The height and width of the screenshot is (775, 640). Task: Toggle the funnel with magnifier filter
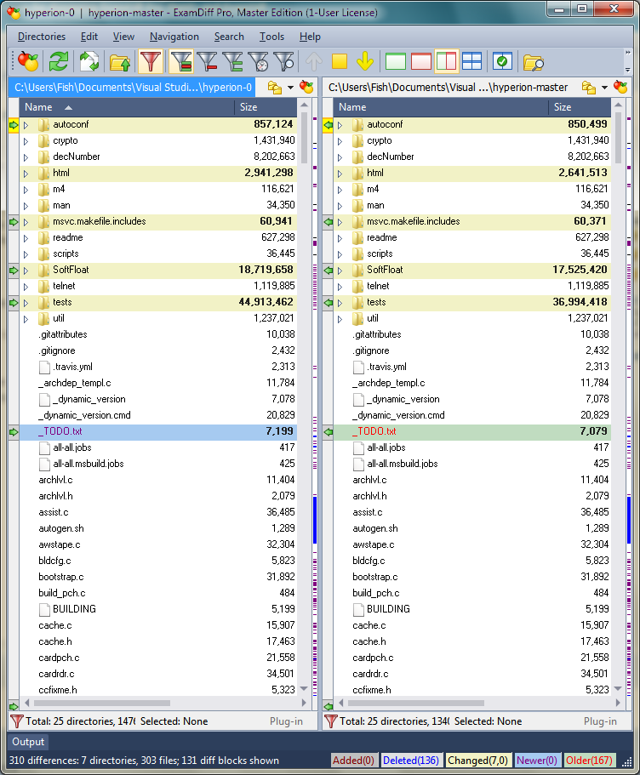(x=284, y=62)
